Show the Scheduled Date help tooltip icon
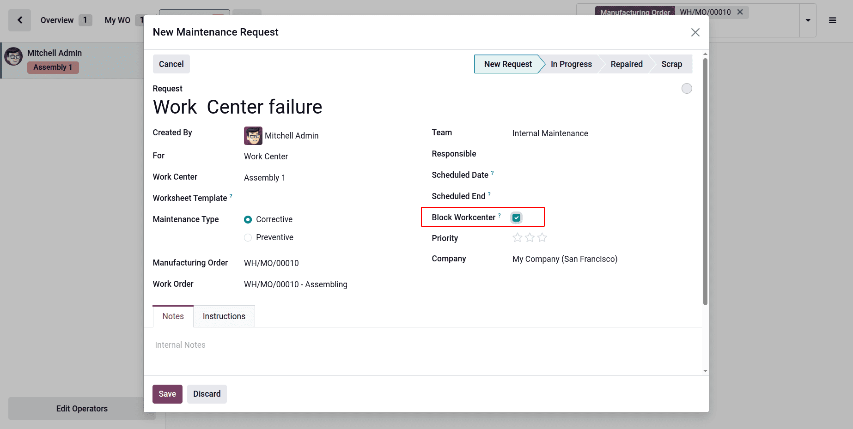 (492, 173)
